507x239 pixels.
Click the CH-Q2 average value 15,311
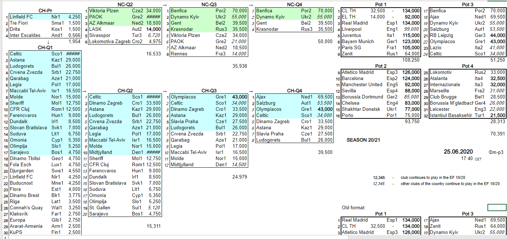154,226
